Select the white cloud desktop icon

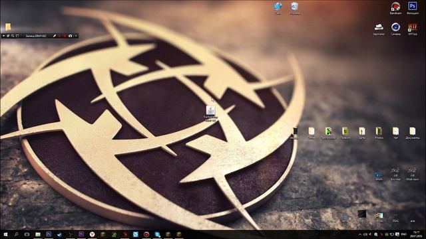click(x=379, y=29)
